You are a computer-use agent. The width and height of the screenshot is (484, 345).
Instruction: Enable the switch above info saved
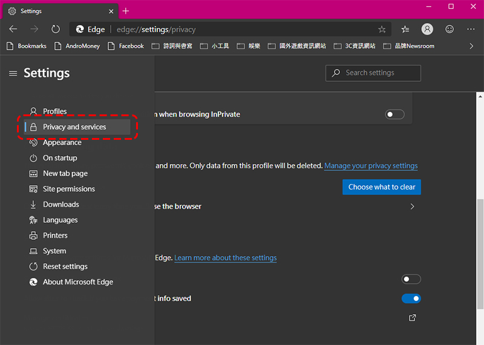tap(411, 279)
